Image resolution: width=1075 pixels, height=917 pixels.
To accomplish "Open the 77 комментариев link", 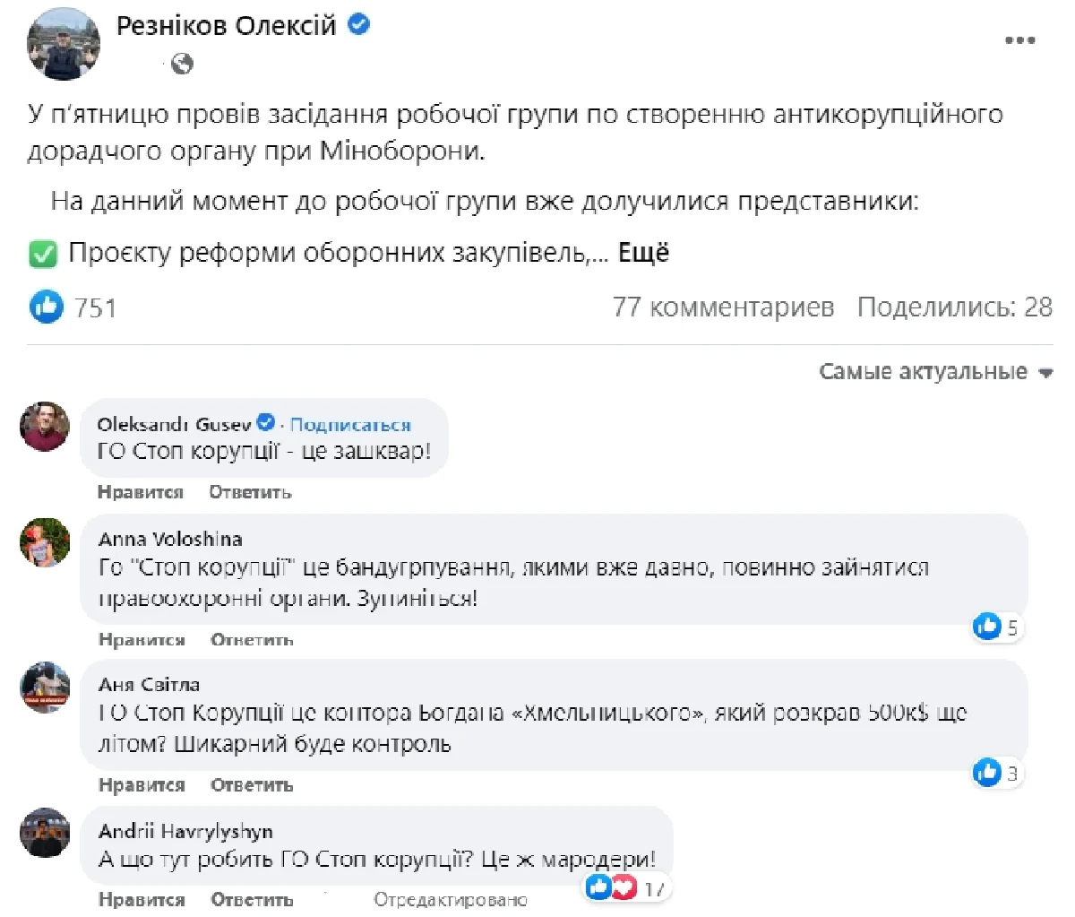I will coord(723,307).
